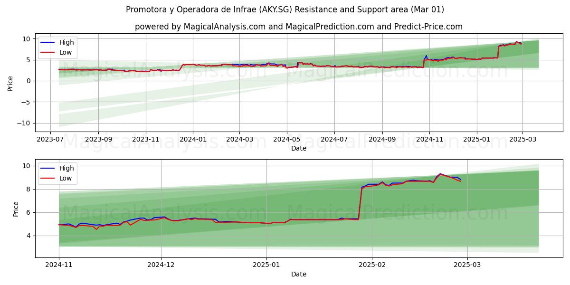Click the bottom chart 'Price' axis label
Image resolution: width=570 pixels, height=285 pixels.
pyautogui.click(x=16, y=209)
